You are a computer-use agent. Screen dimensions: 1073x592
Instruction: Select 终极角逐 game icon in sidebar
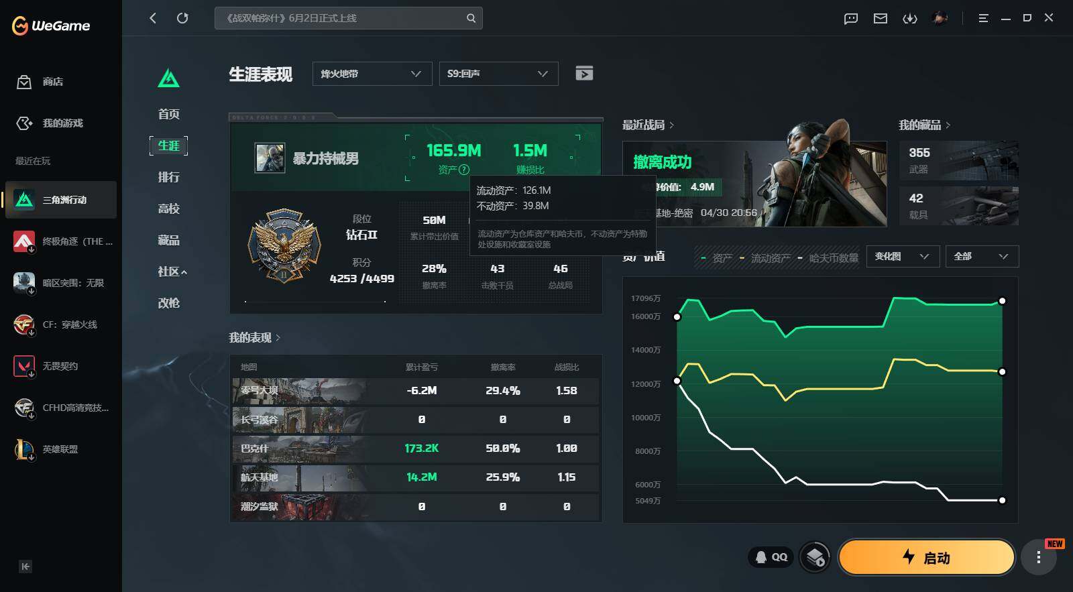[x=24, y=241]
